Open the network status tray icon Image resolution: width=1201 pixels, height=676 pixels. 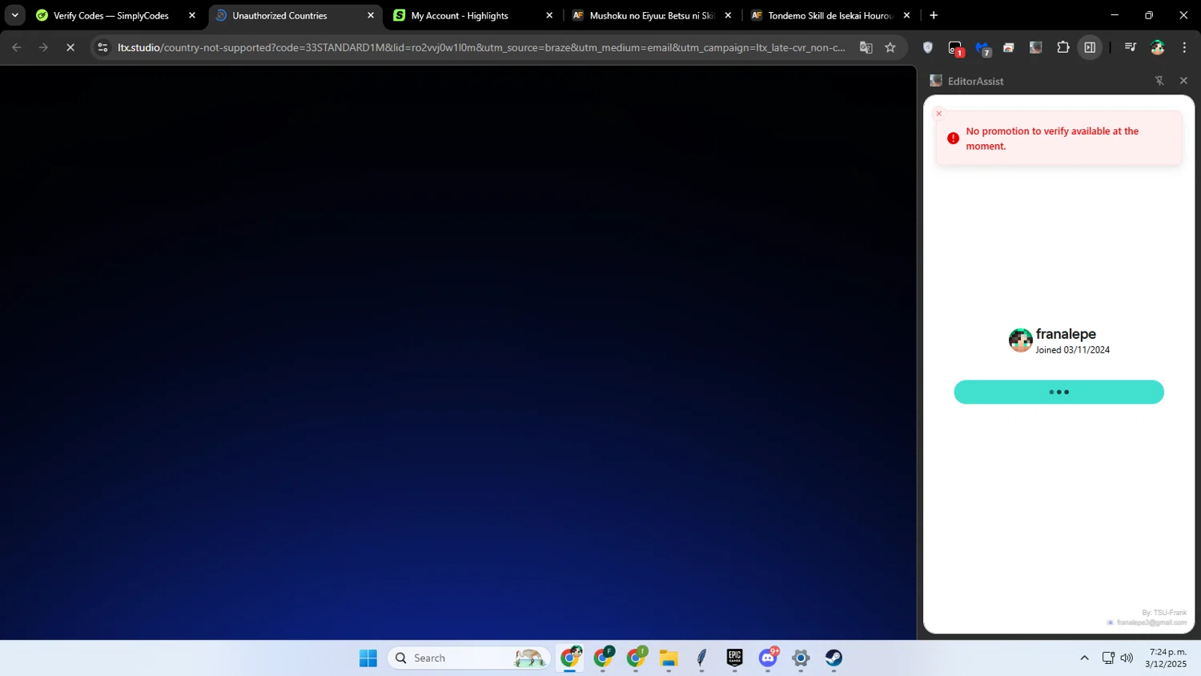(x=1108, y=658)
